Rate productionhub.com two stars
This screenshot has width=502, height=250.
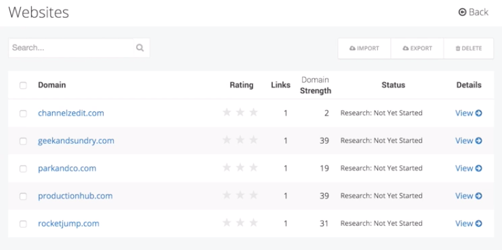240,195
